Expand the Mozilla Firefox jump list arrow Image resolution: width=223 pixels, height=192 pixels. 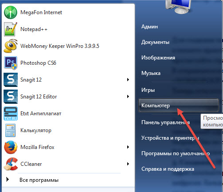[128, 147]
